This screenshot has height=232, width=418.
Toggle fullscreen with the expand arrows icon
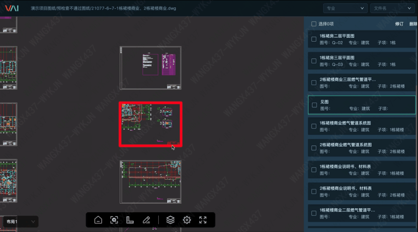pos(203,220)
